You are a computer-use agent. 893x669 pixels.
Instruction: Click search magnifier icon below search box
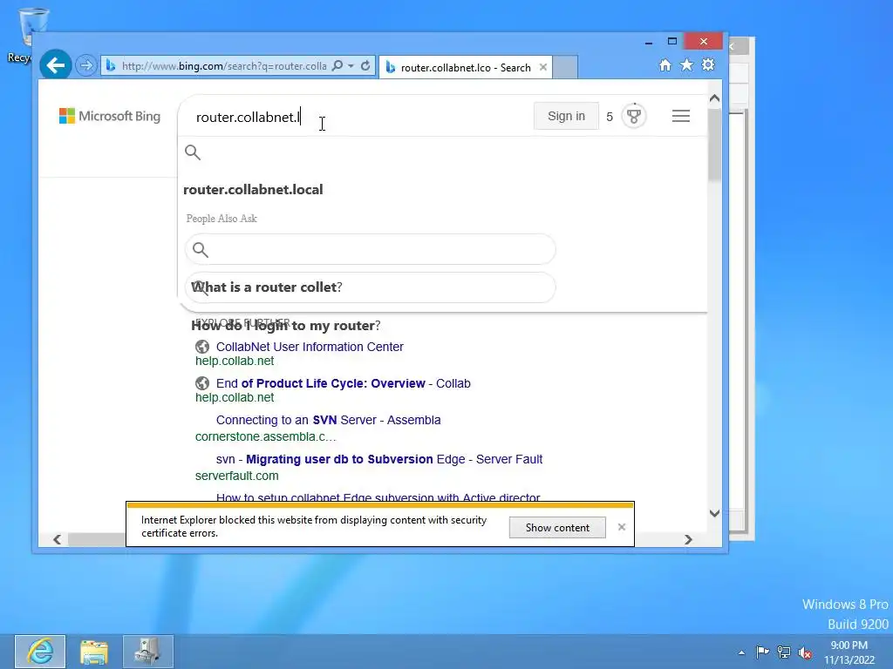click(x=193, y=152)
